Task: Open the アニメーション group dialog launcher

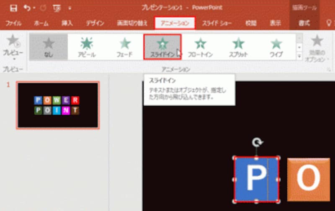Action: (329, 69)
